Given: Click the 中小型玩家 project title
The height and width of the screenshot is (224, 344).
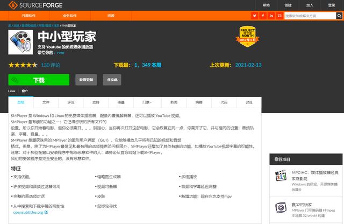Looking at the screenshot, I should [67, 37].
